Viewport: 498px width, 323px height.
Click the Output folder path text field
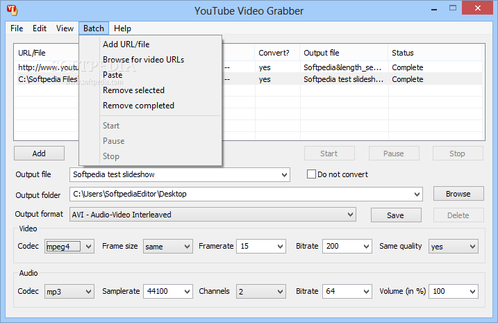pos(241,194)
